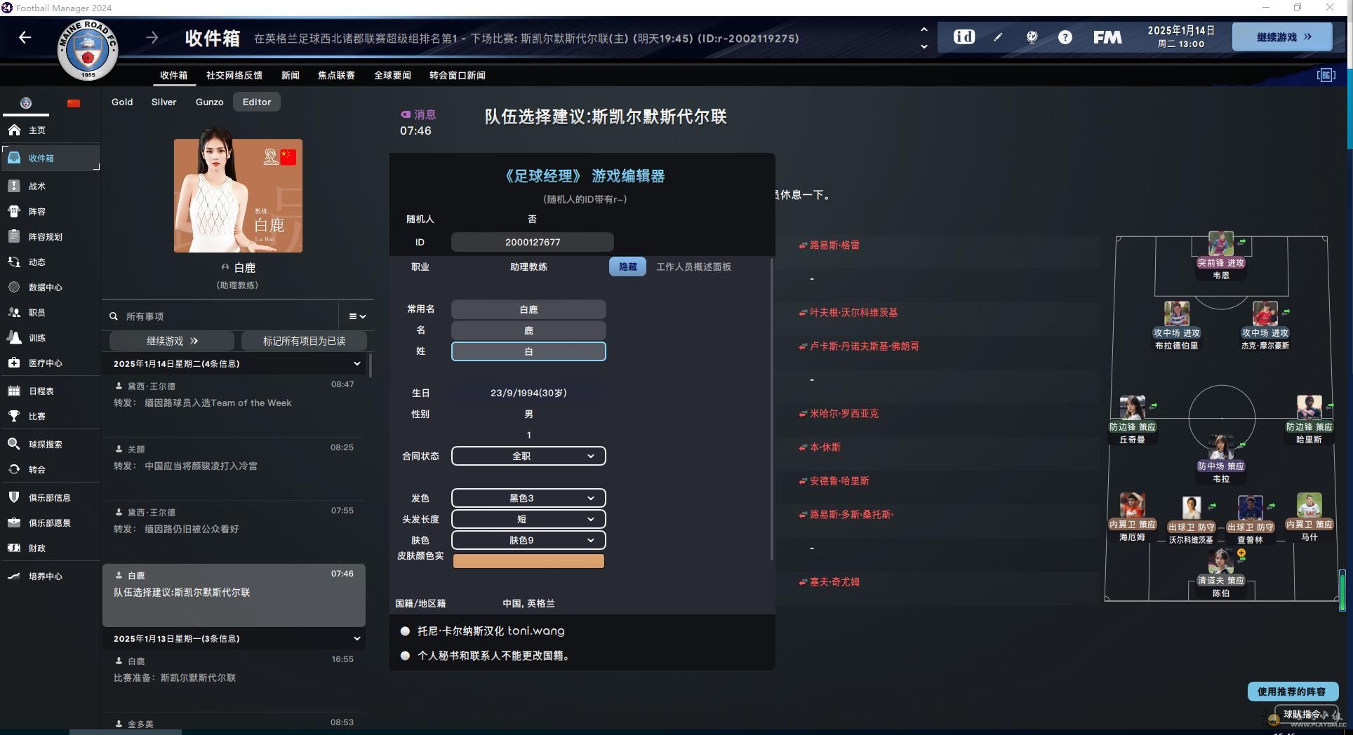
Task: Collapse the 2025年1月14日 message group
Action: click(356, 364)
